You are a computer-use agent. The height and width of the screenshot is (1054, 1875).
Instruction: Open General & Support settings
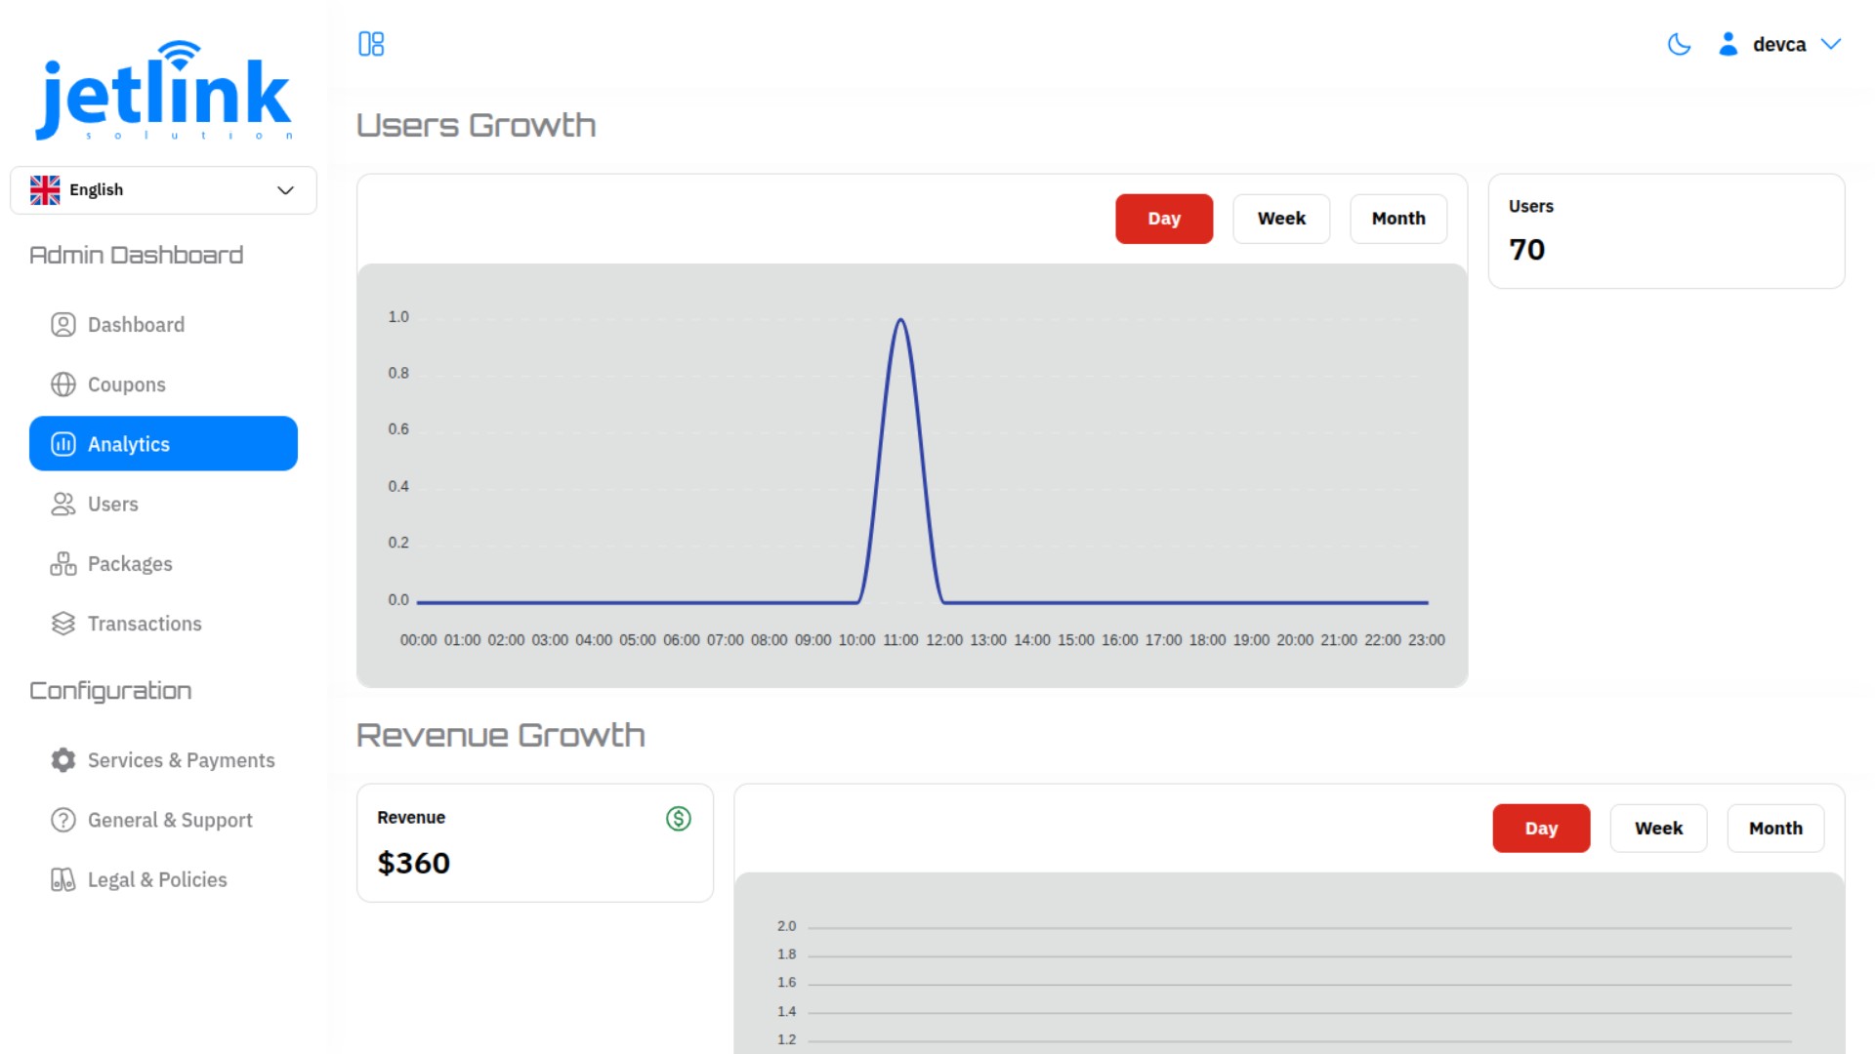pyautogui.click(x=170, y=821)
